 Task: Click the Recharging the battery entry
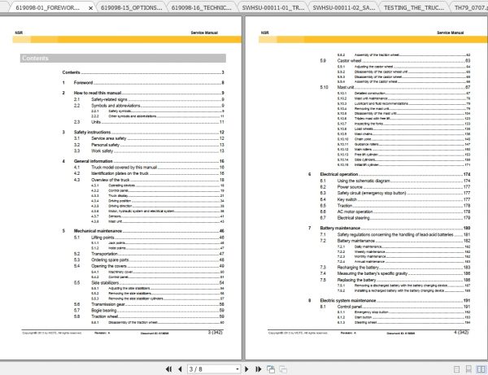point(395,268)
